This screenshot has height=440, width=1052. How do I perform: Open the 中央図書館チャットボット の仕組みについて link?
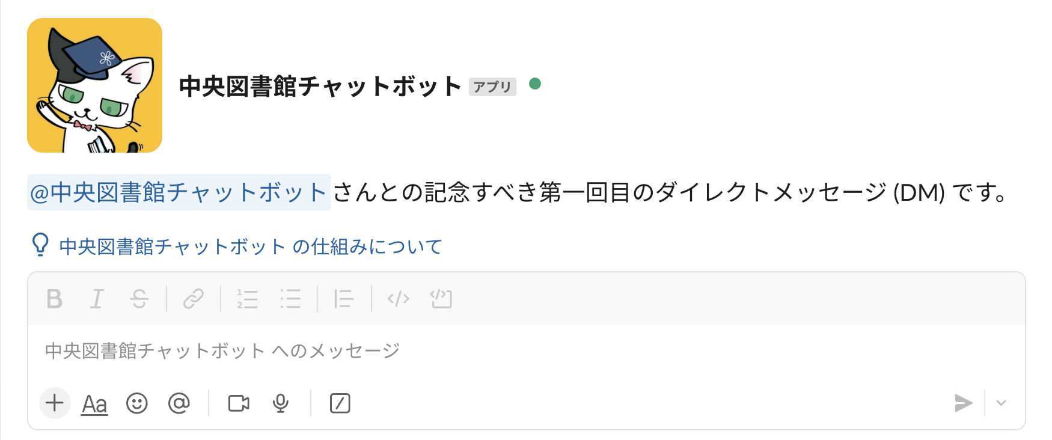pyautogui.click(x=250, y=246)
